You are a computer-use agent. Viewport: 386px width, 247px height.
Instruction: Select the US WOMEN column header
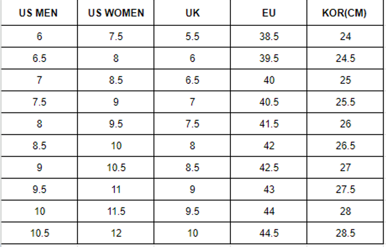click(x=116, y=13)
